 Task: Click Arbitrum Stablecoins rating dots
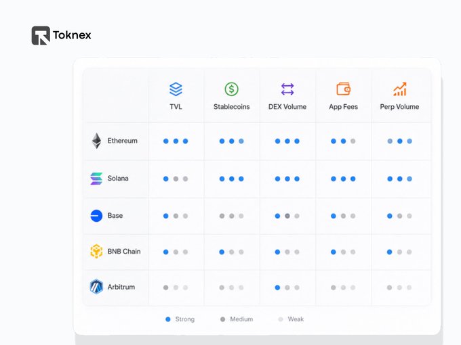232,287
